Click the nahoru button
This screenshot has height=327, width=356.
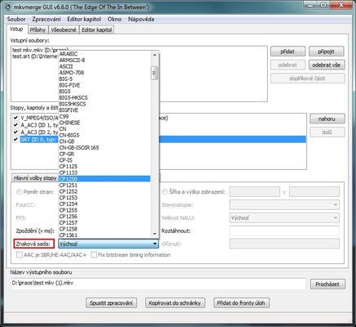coord(327,119)
